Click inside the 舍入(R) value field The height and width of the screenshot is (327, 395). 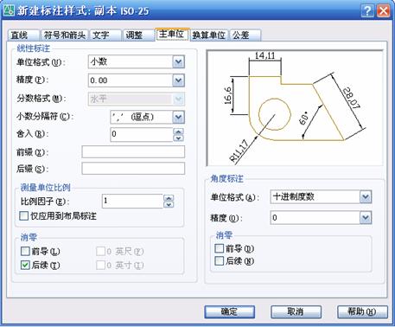click(142, 134)
